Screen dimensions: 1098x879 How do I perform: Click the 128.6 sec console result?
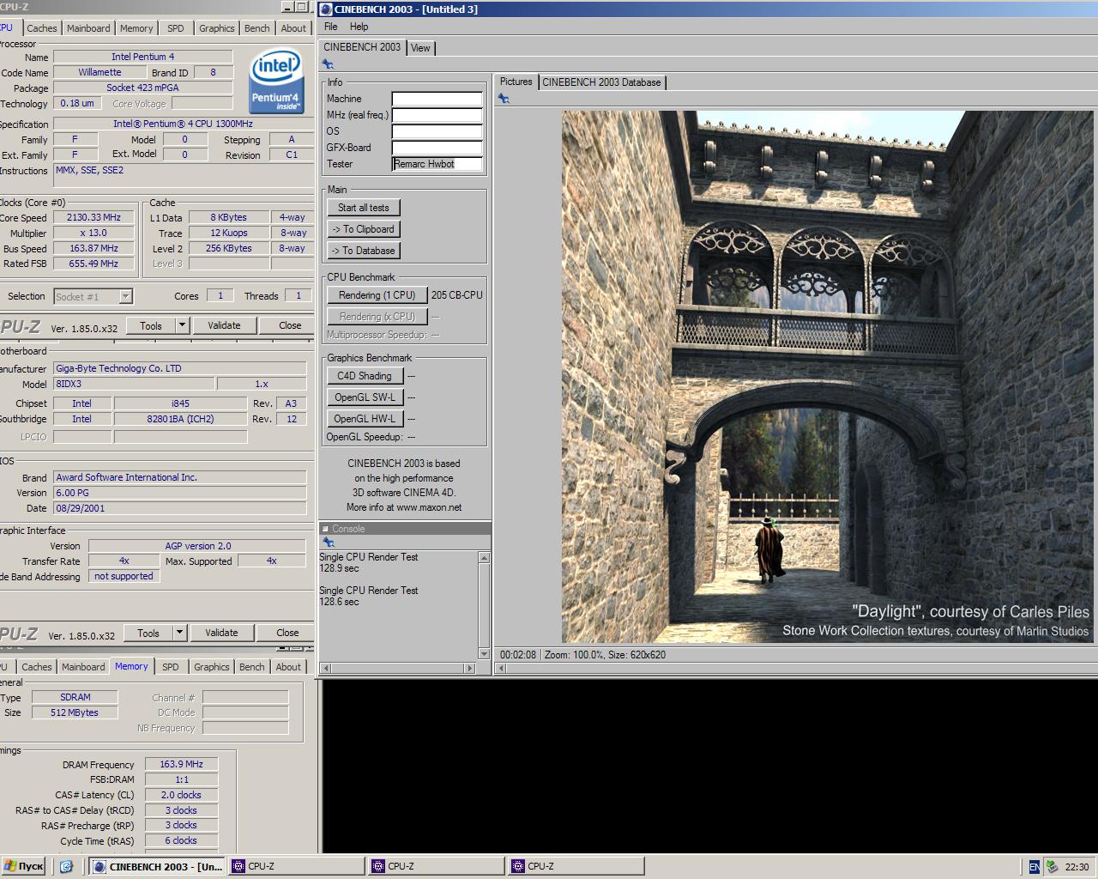339,602
